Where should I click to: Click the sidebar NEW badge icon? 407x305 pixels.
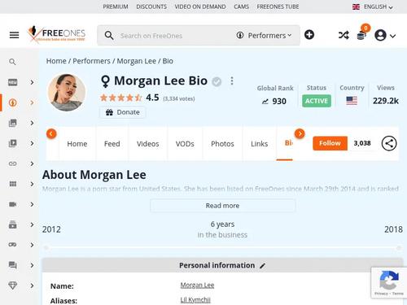[x=13, y=82]
